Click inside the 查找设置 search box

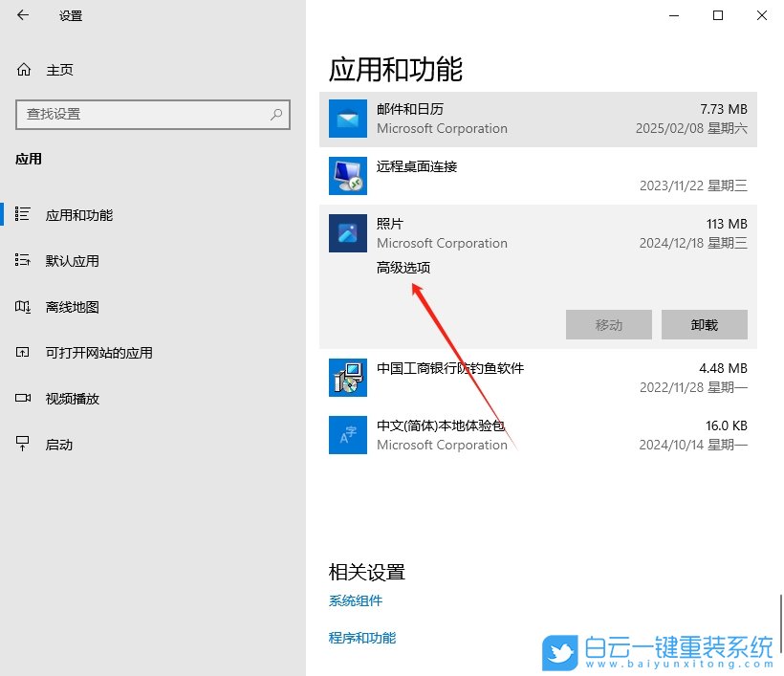[143, 115]
